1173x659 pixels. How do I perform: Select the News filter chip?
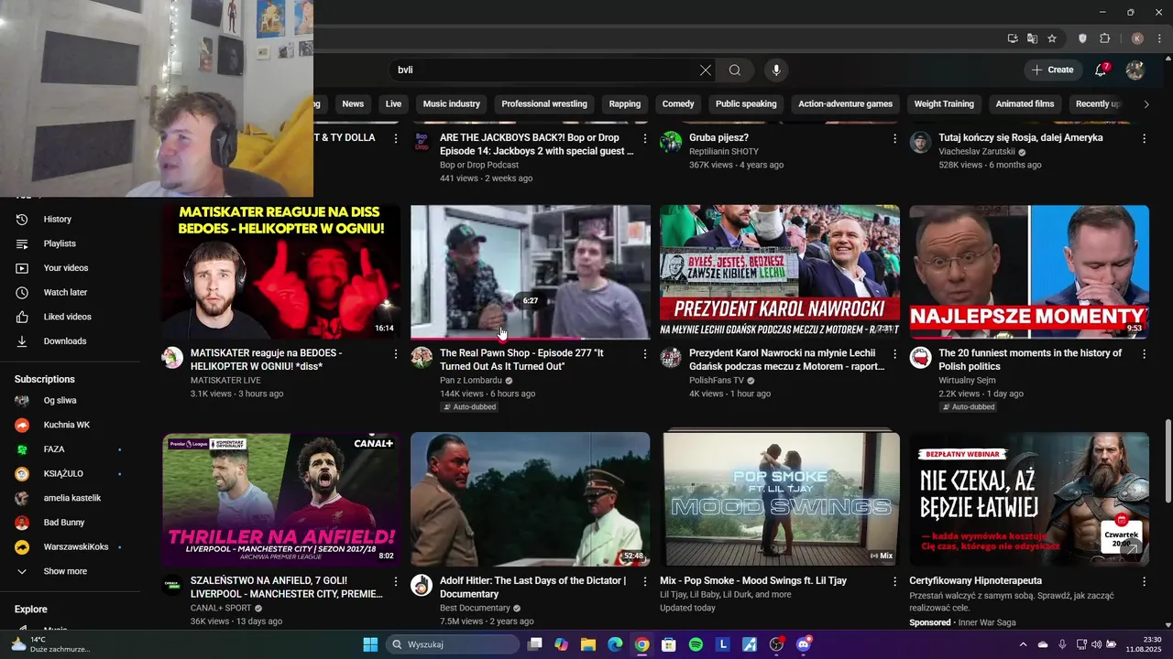(353, 104)
